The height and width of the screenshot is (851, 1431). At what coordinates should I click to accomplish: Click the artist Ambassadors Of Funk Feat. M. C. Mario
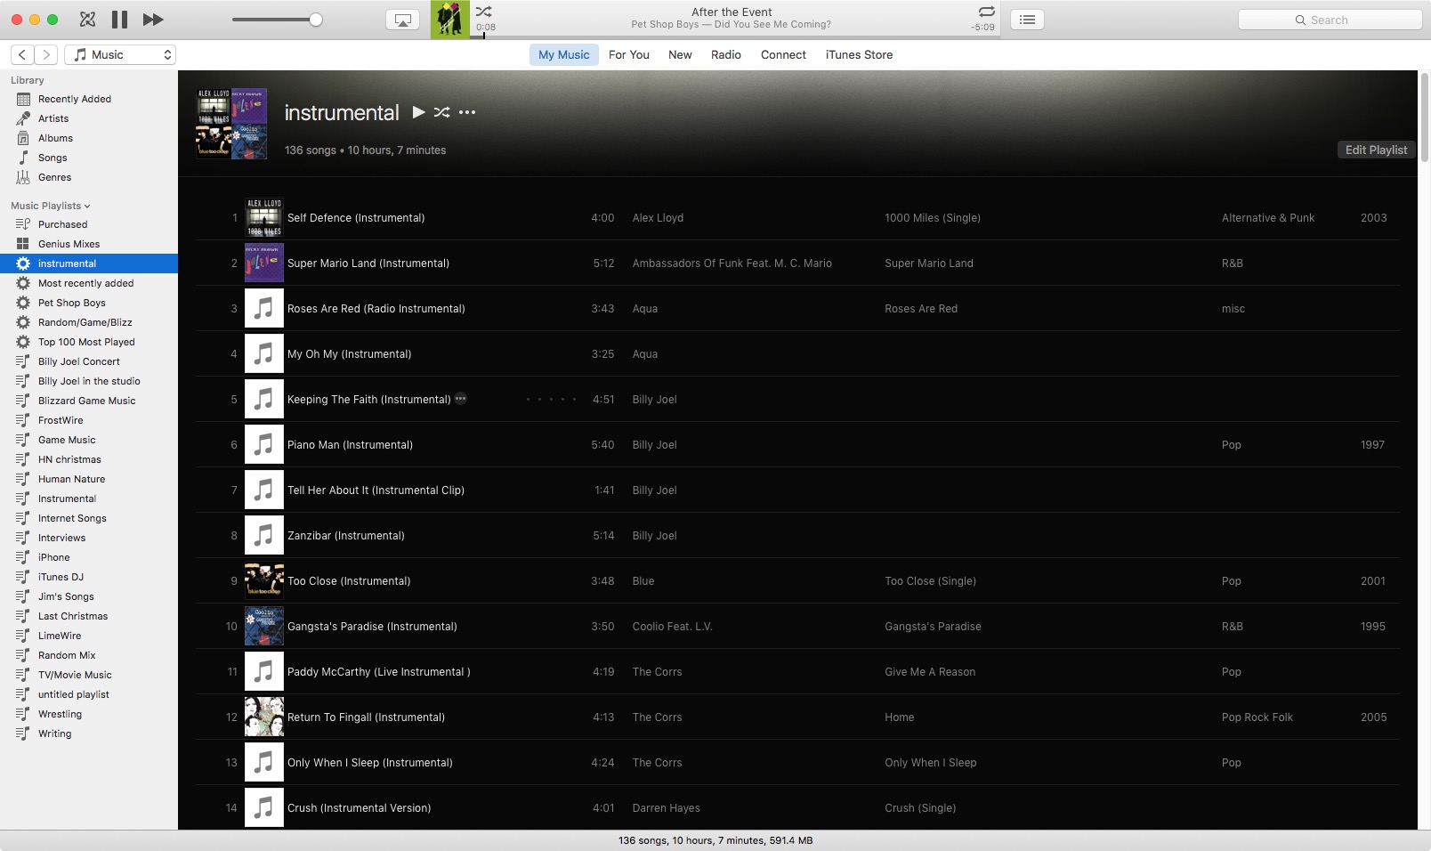[732, 263]
